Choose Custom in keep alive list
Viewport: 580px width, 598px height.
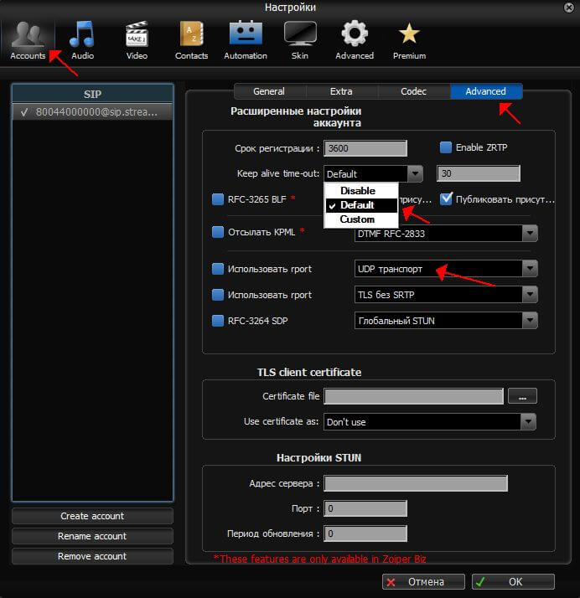357,219
